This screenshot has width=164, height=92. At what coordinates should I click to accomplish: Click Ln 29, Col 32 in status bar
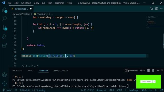87,90
